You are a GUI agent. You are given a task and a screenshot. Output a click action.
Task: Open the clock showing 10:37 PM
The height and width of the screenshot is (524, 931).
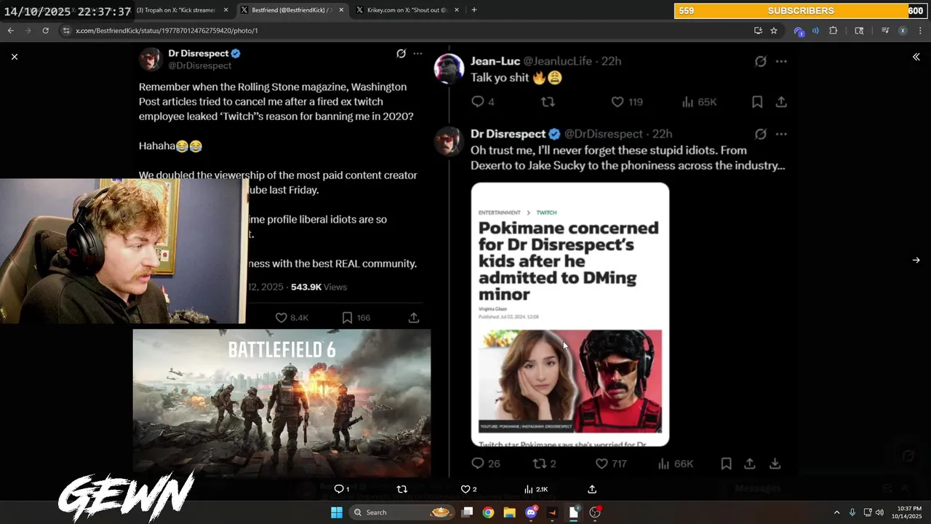[906, 512]
